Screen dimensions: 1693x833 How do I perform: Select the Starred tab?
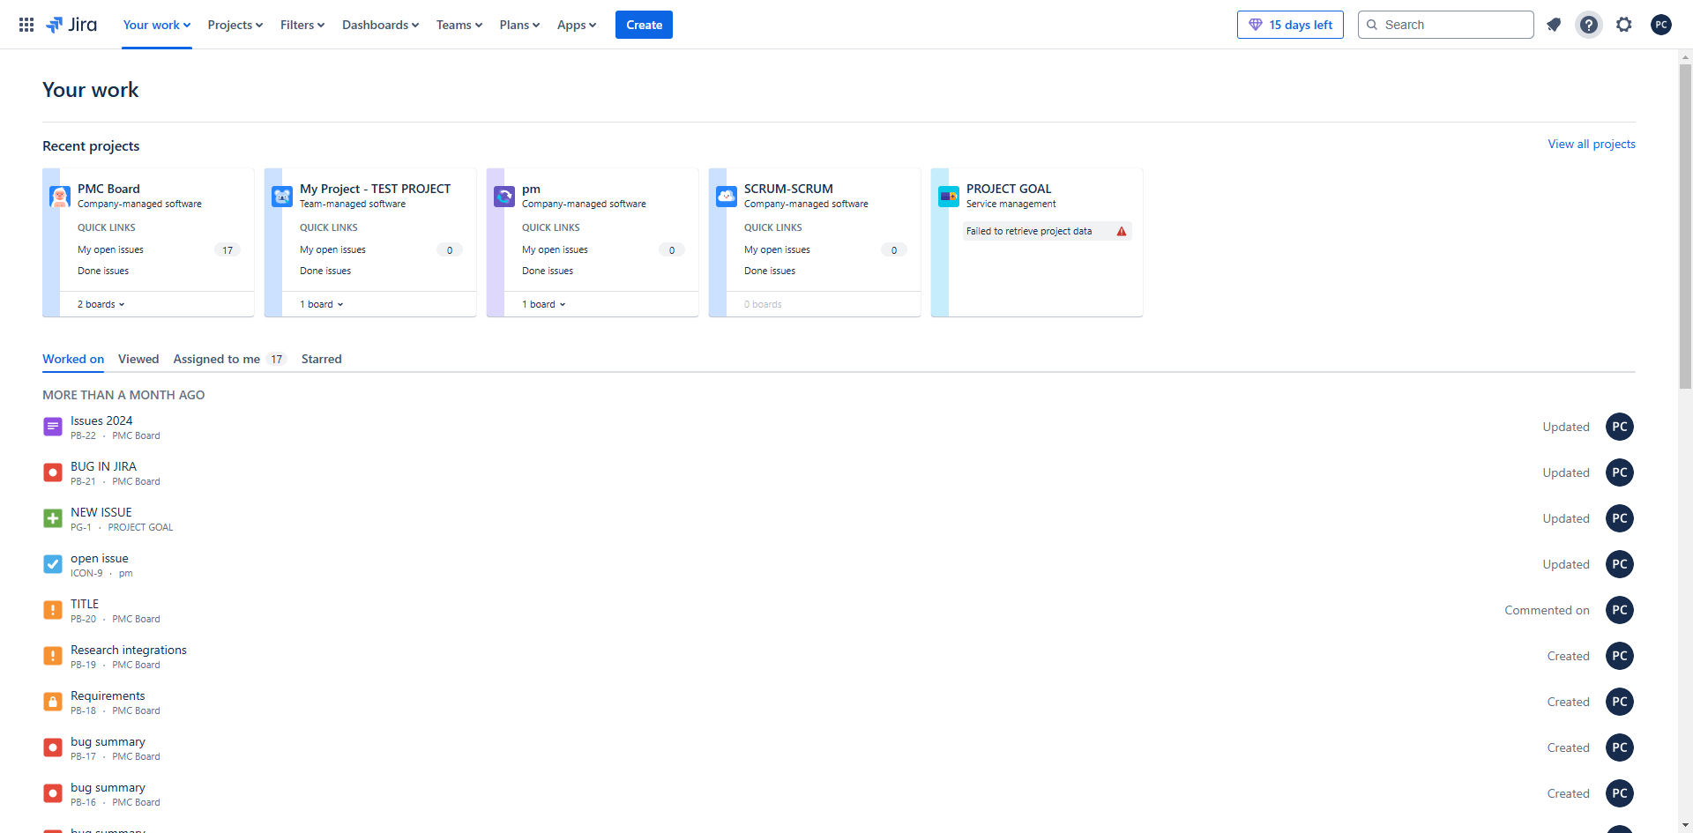click(321, 359)
